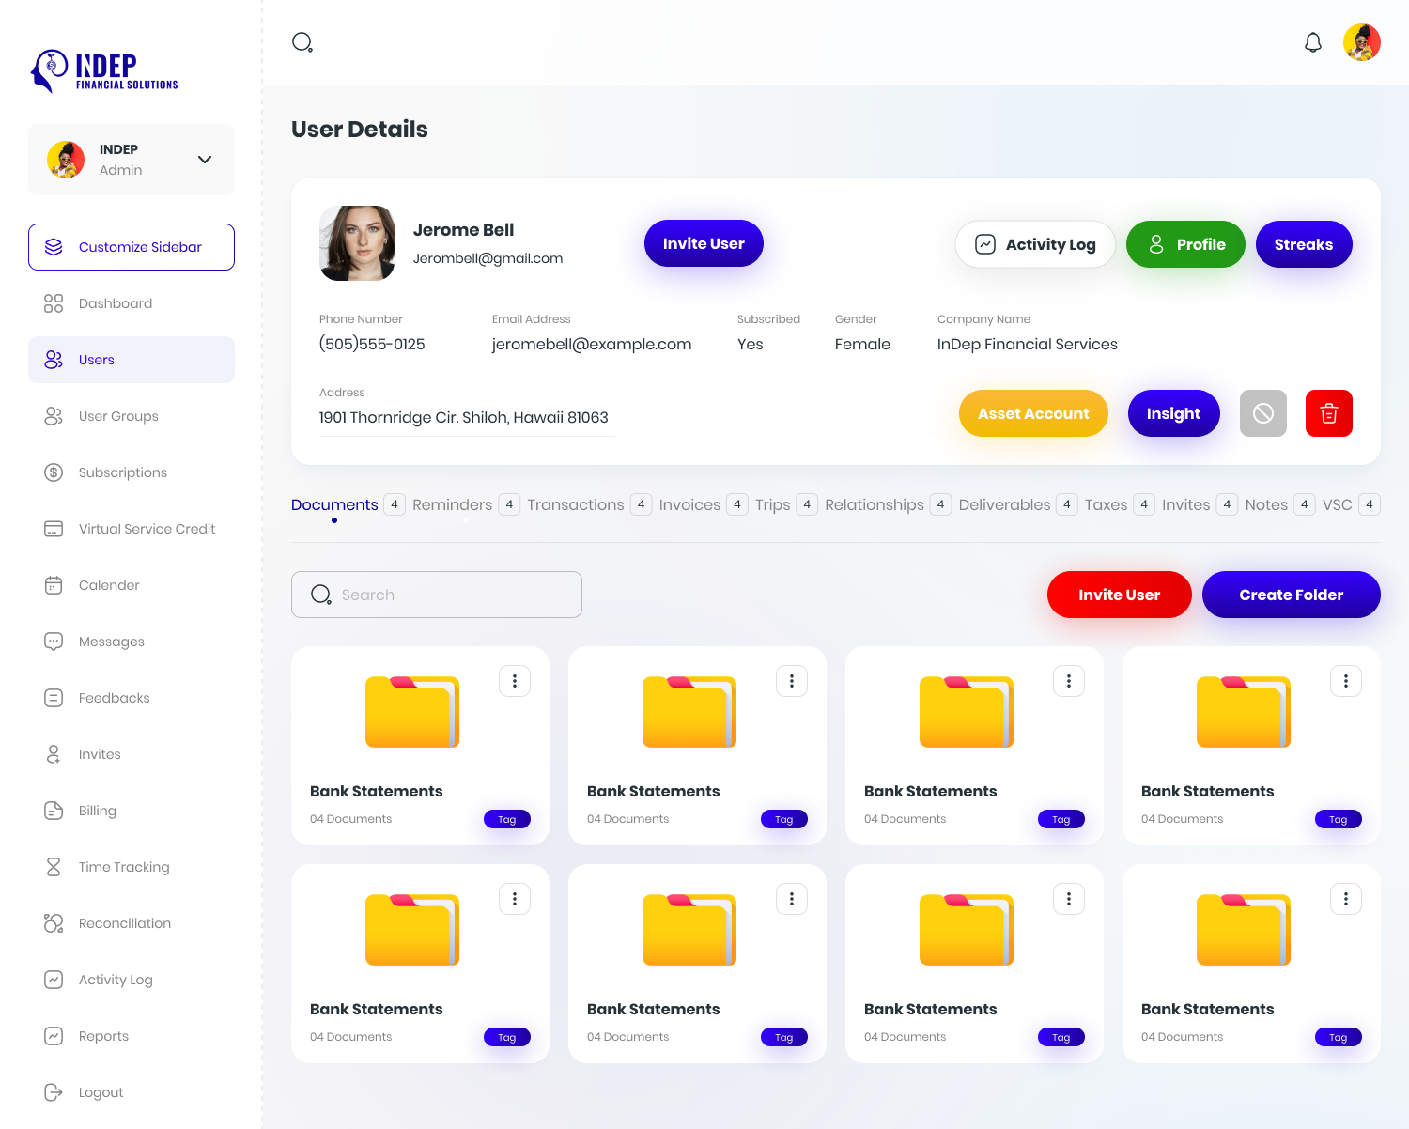Open three-dot menu on last bottom-row folder
Viewport: 1409px width, 1129px height.
(x=1345, y=899)
